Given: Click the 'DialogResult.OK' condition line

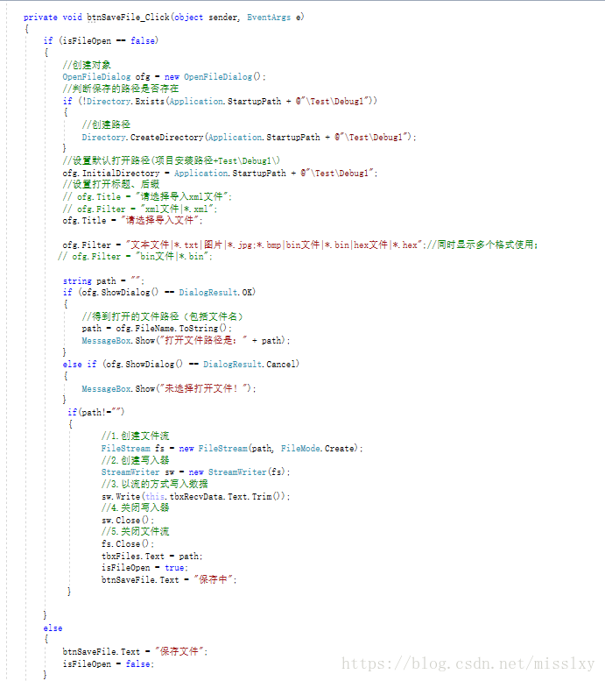Looking at the screenshot, I should pos(158,292).
